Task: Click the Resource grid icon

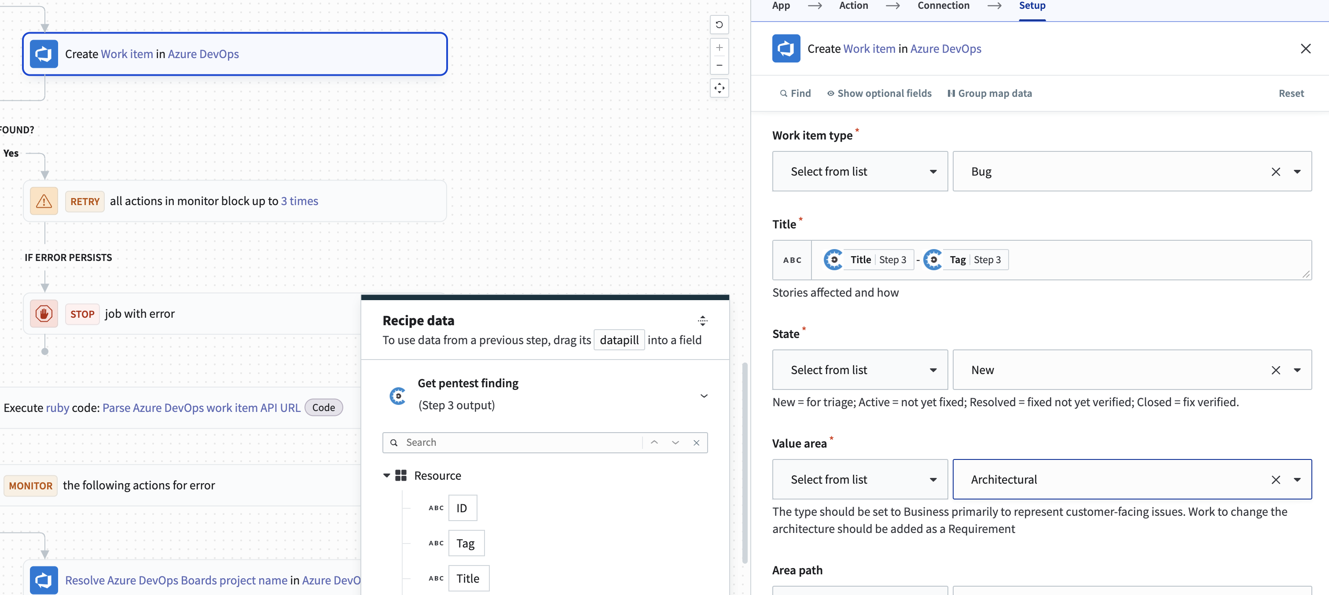Action: 401,475
